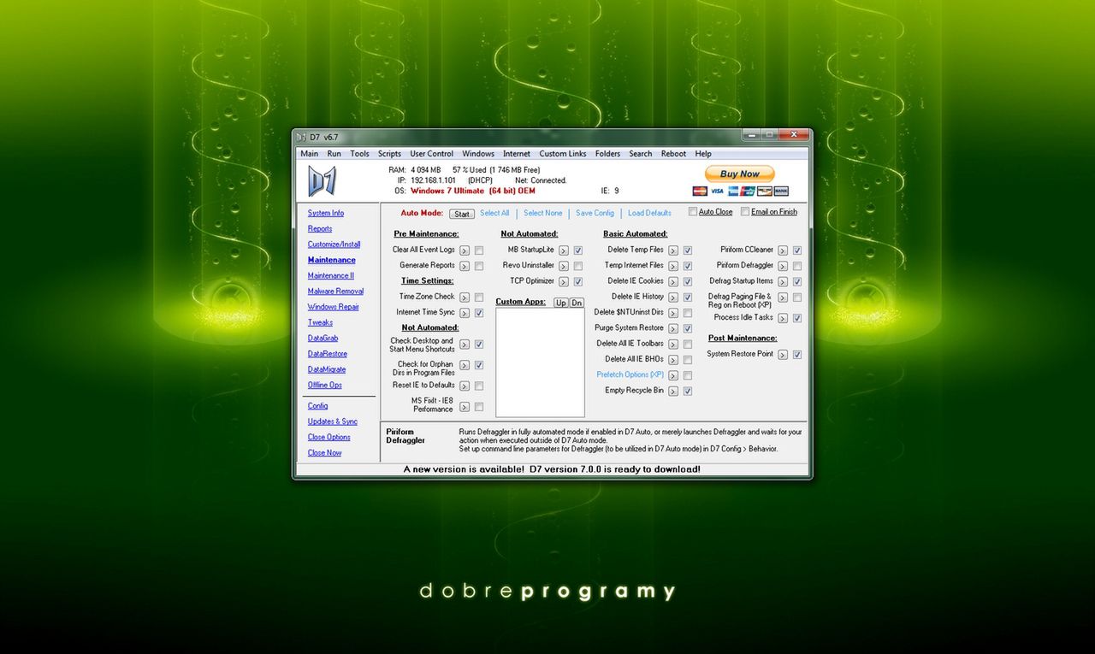Launch Revo Uninstaller via arrow button

tap(564, 266)
